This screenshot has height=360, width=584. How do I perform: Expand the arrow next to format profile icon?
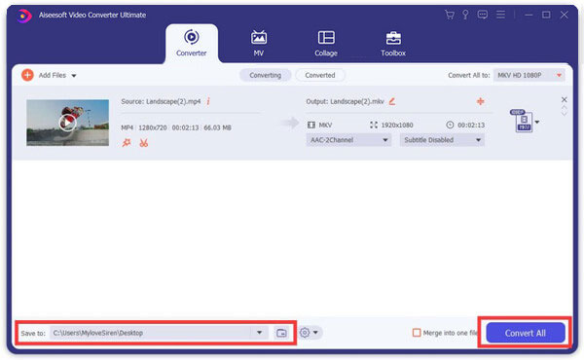pyautogui.click(x=537, y=123)
